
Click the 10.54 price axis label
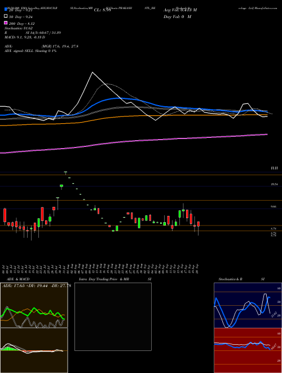pyautogui.click(x=274, y=184)
